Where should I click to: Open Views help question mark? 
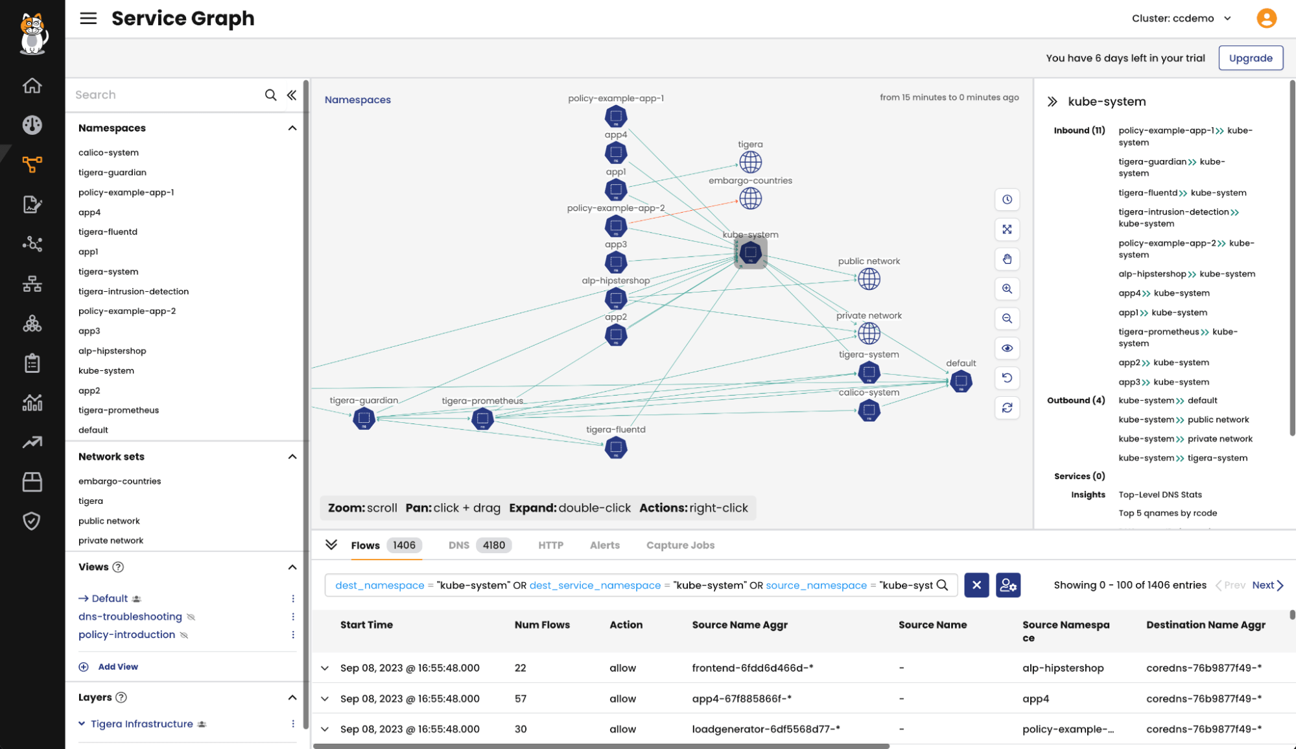point(118,567)
